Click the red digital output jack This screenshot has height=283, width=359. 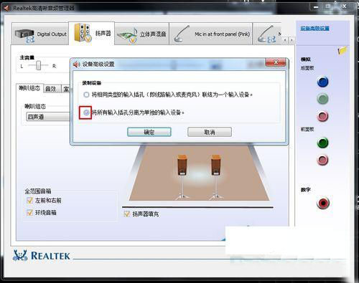(323, 203)
